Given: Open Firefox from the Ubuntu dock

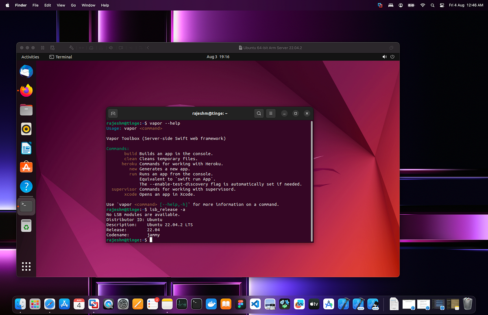Looking at the screenshot, I should [26, 91].
